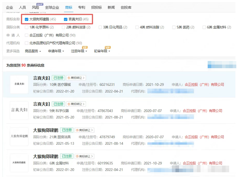Expand the 申请年限 dropdown

click(56, 51)
